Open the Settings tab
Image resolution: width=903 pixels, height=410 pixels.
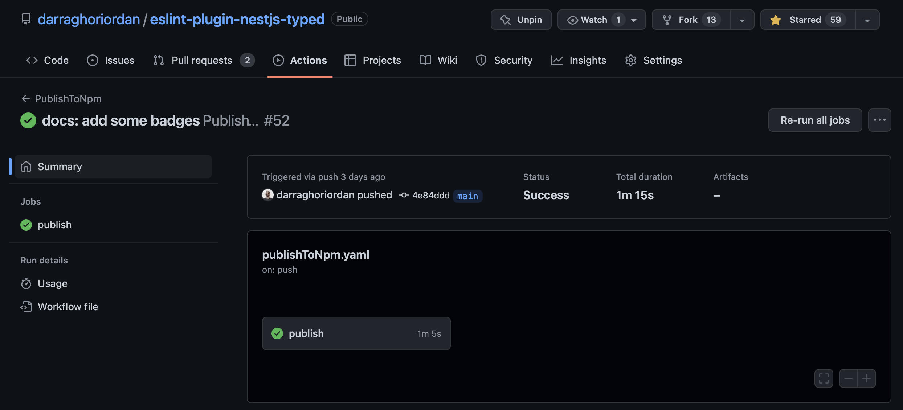[x=653, y=60]
